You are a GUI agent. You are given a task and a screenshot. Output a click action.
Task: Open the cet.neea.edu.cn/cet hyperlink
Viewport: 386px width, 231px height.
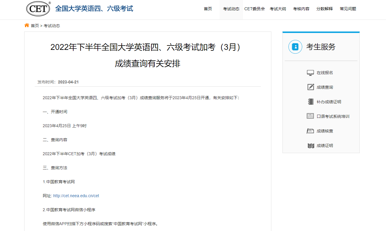[76, 196]
